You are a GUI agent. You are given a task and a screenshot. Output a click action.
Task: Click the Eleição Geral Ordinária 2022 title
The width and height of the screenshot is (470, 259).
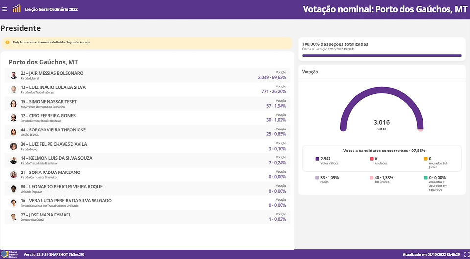click(x=51, y=9)
